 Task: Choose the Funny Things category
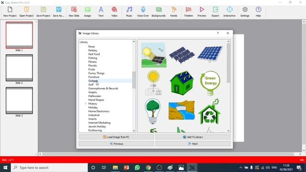(x=97, y=73)
